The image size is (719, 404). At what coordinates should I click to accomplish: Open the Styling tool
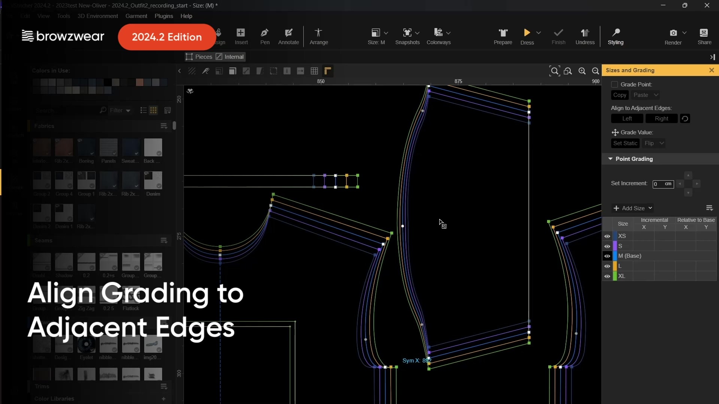click(616, 33)
